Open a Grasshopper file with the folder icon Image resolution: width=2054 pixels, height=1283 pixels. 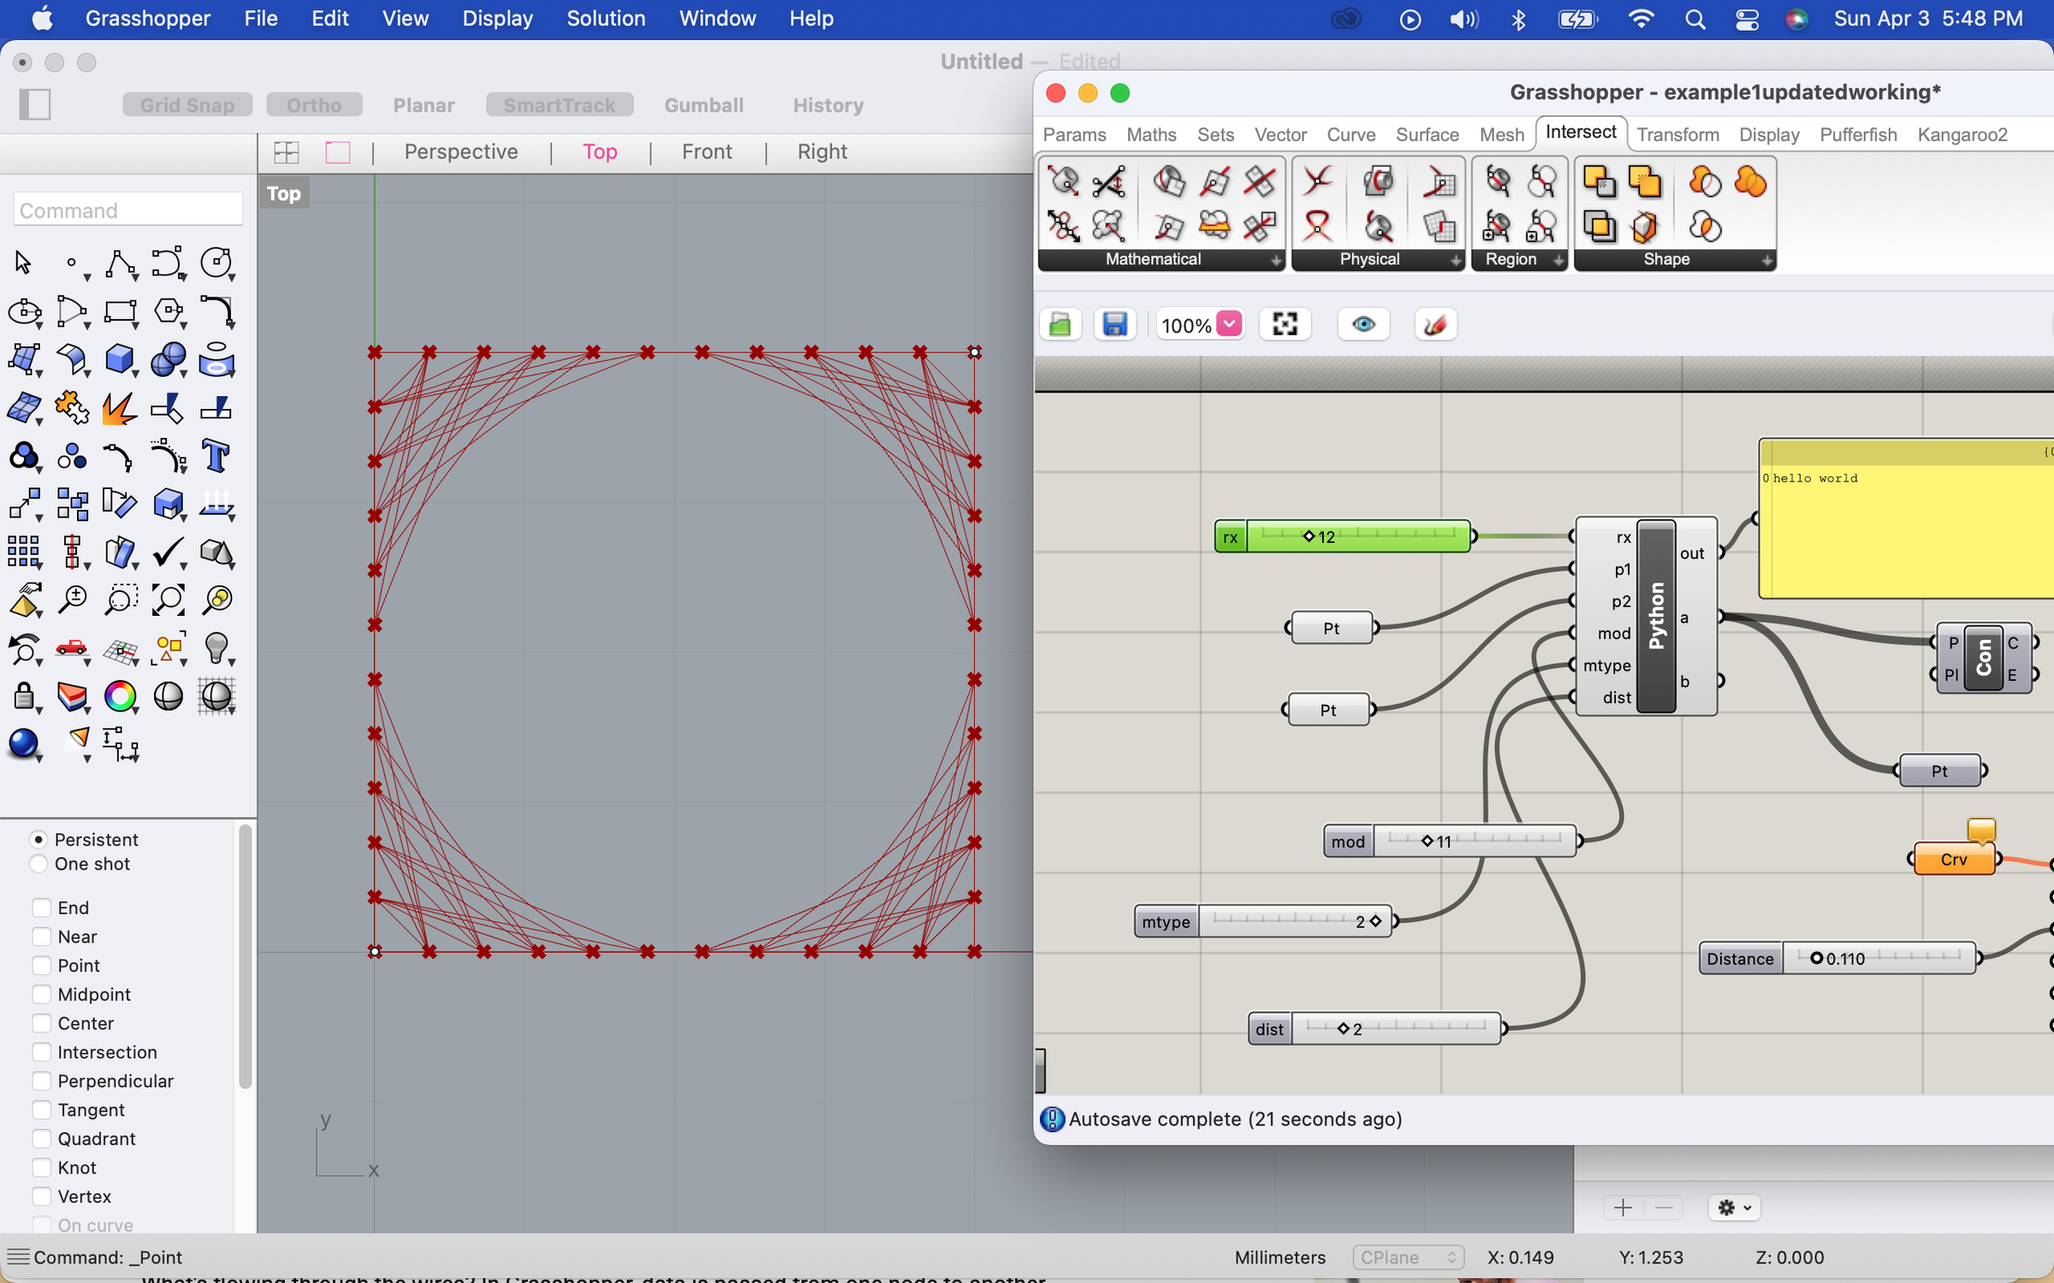point(1060,324)
